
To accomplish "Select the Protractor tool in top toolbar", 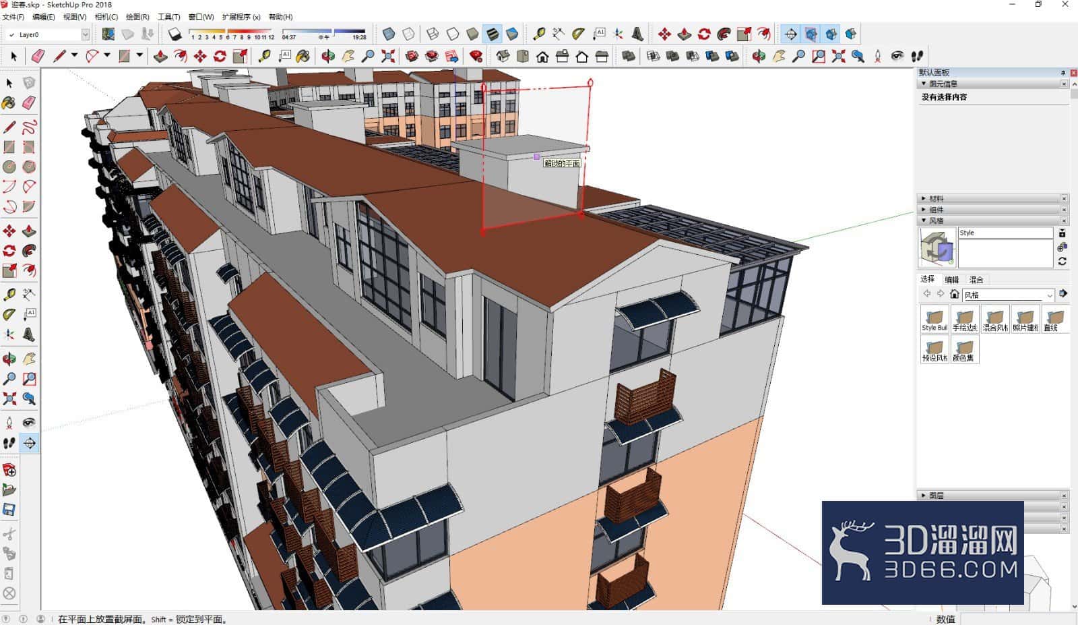I will [x=578, y=34].
